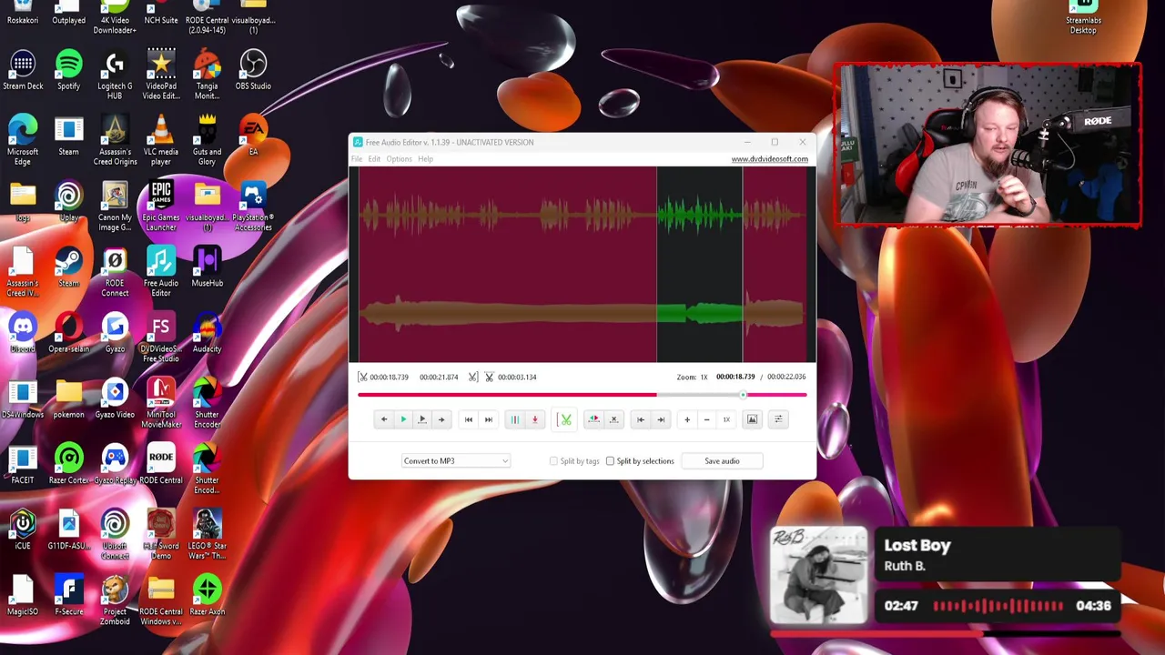The height and width of the screenshot is (655, 1165).
Task: Open Streamlabs Desktop shortcut
Action: [1083, 18]
